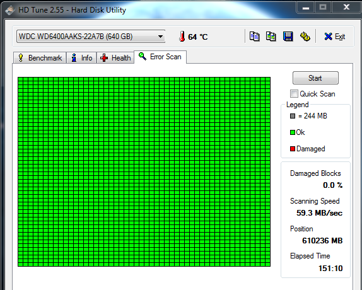The width and height of the screenshot is (362, 290).
Task: Click the green Ok legend swatch
Action: pos(293,132)
